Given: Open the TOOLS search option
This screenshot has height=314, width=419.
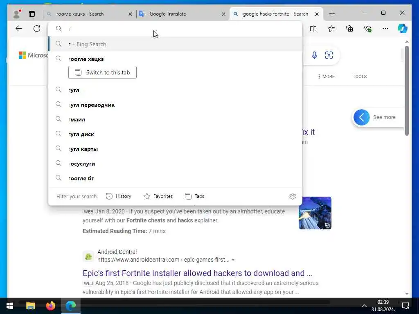Looking at the screenshot, I should click(x=360, y=76).
